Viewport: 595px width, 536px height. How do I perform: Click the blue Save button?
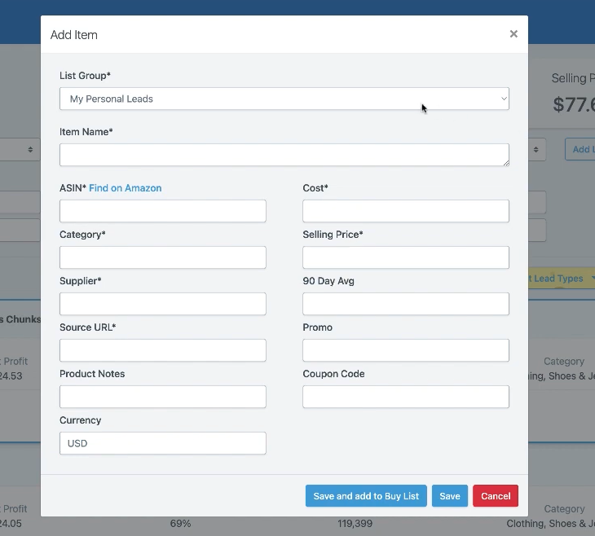[450, 496]
